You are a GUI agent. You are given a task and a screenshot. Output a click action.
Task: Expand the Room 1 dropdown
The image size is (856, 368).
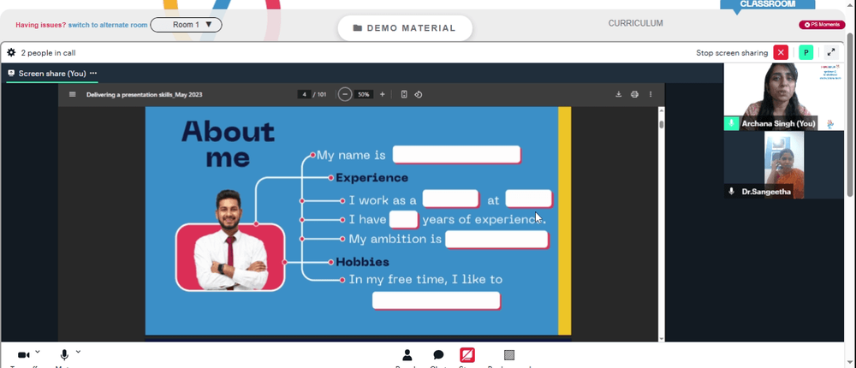point(186,25)
